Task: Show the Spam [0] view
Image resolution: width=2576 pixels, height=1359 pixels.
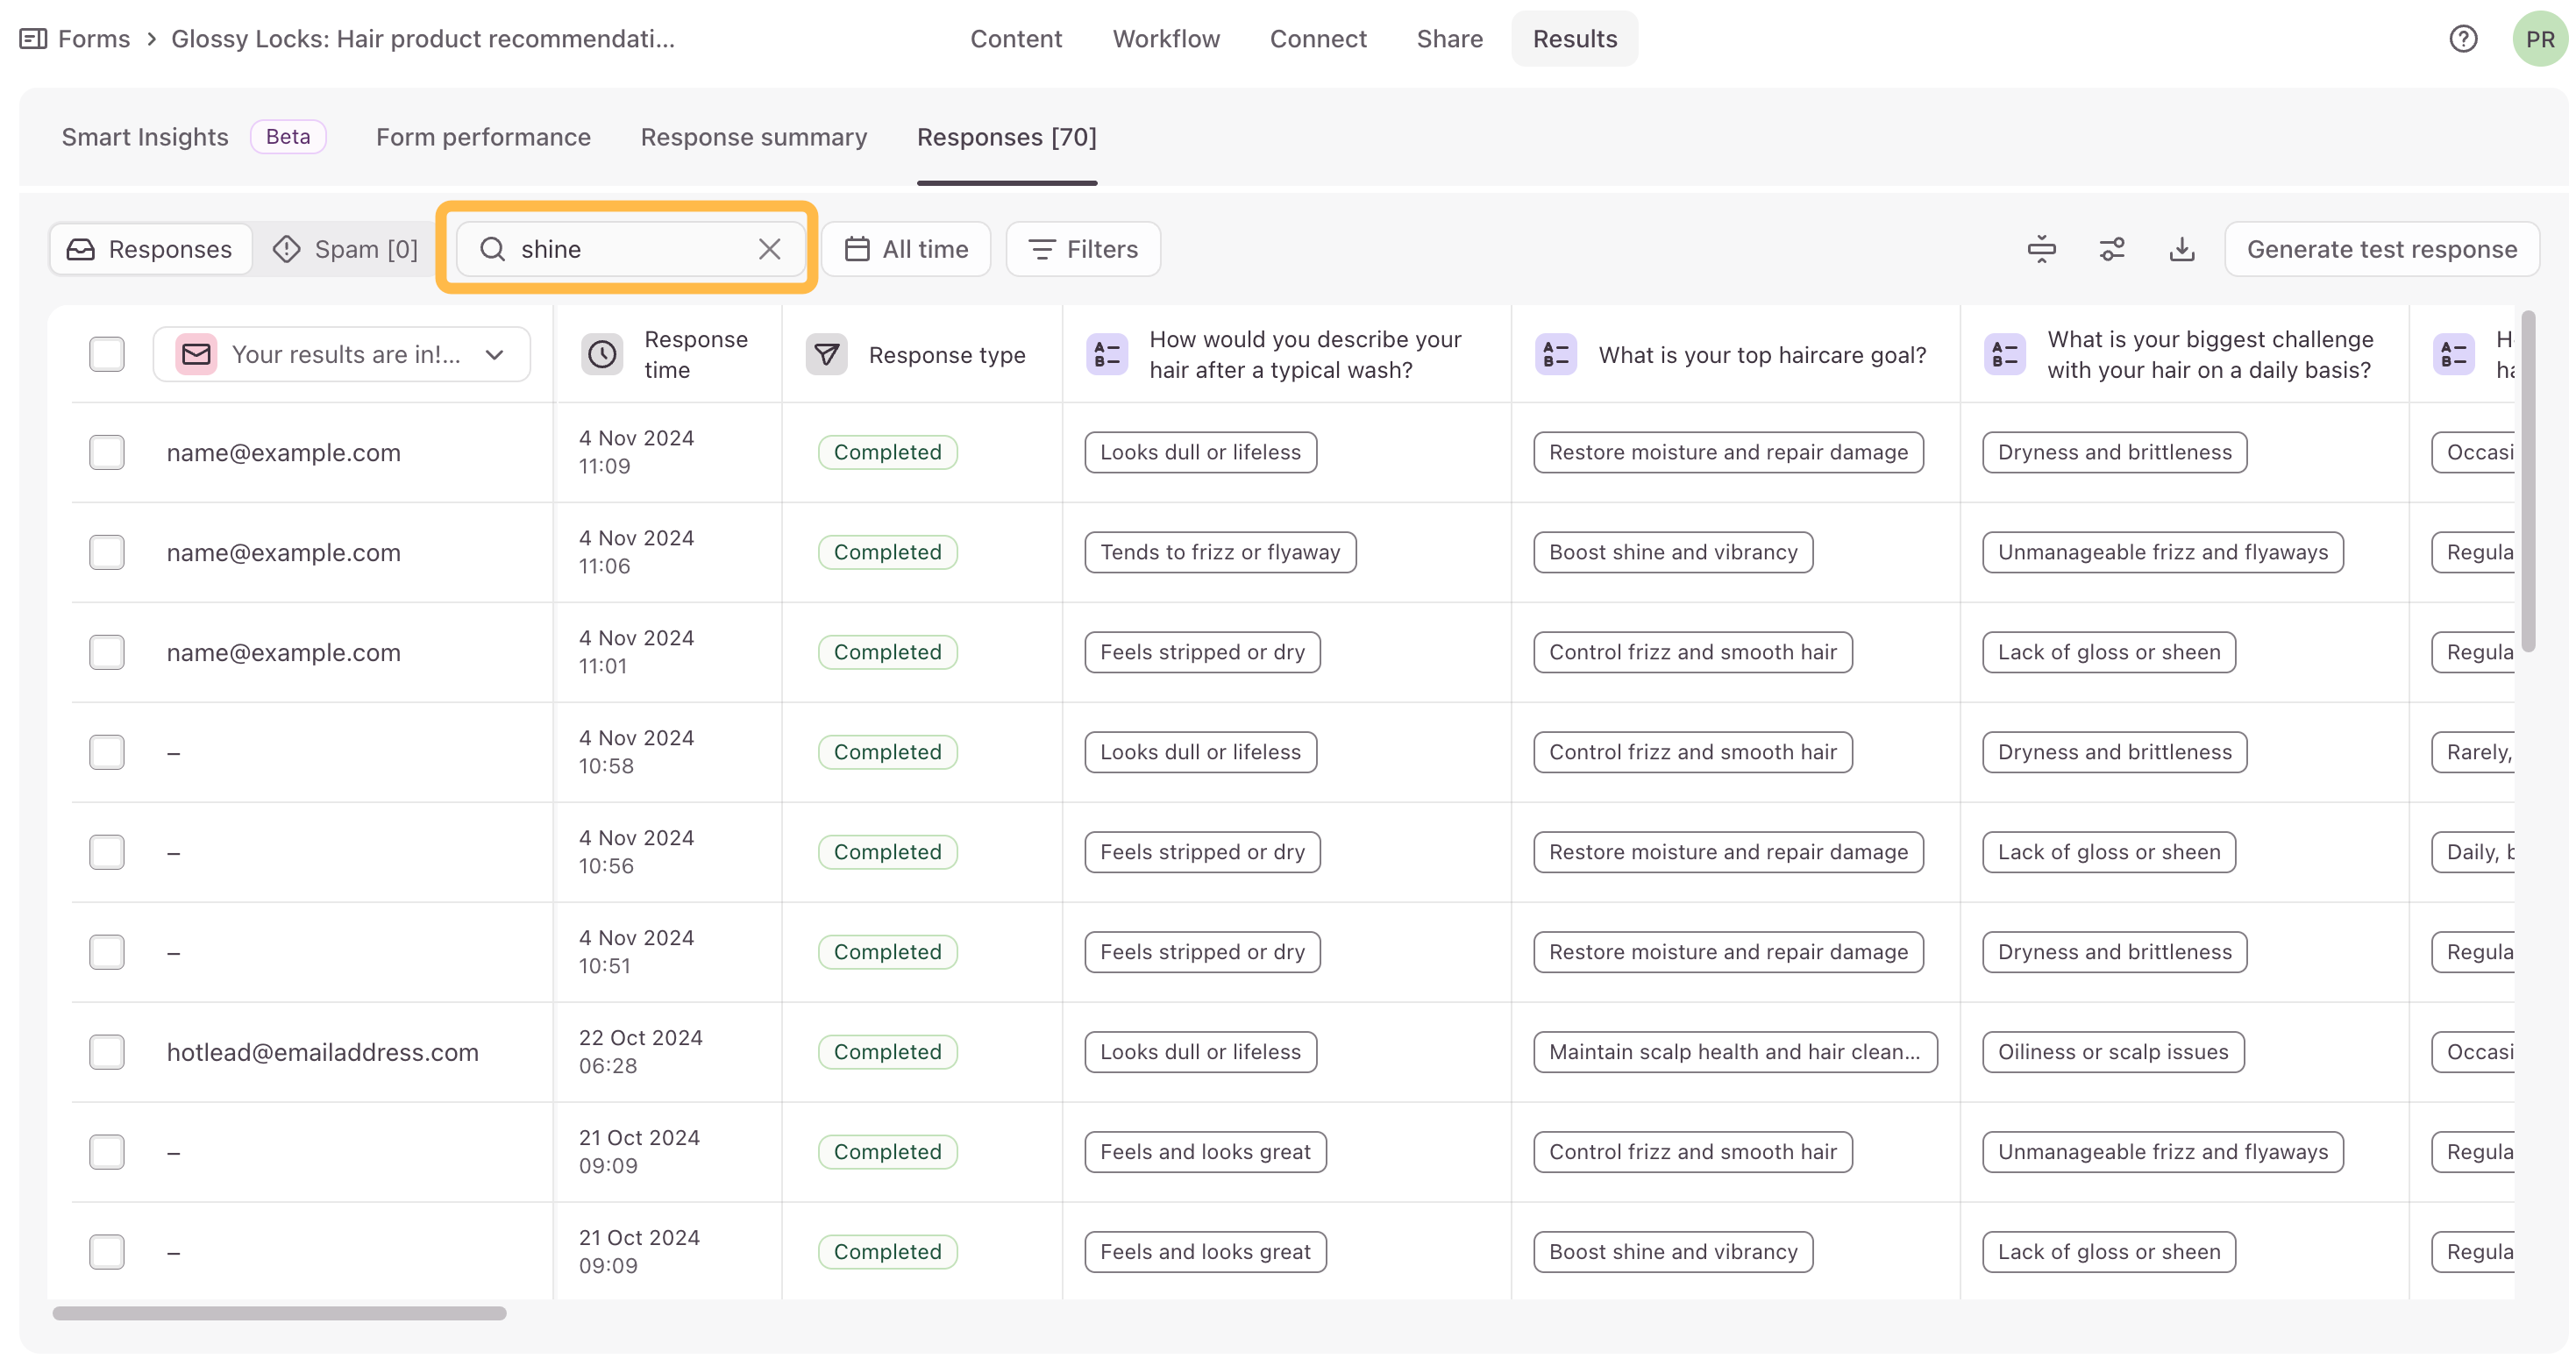Action: (346, 249)
